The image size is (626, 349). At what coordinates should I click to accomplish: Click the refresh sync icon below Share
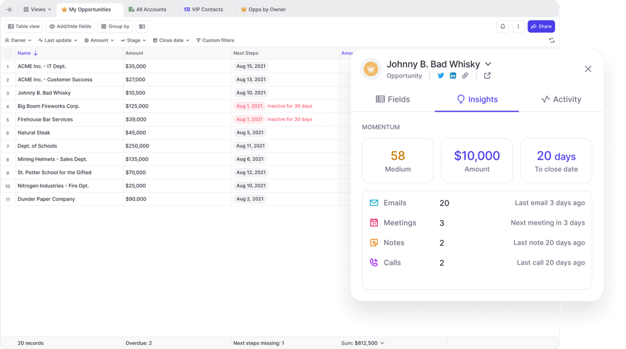coord(551,40)
